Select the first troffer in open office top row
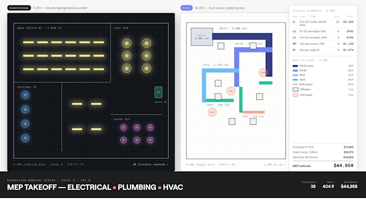 pyautogui.click(x=29, y=42)
